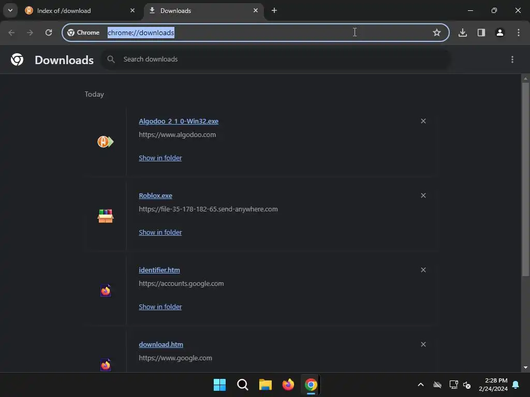Open the network status tray icon
Screen dimensions: 530x397
coord(453,385)
